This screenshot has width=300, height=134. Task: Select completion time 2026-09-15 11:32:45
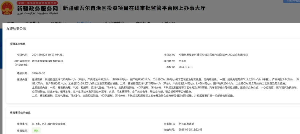pos(190,130)
